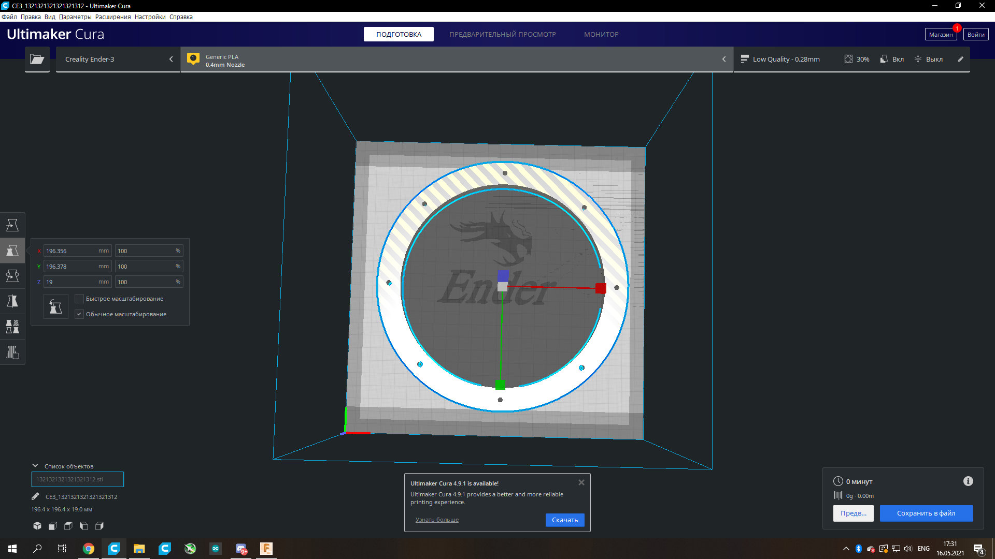Open Support Blocker tool

coord(12,352)
